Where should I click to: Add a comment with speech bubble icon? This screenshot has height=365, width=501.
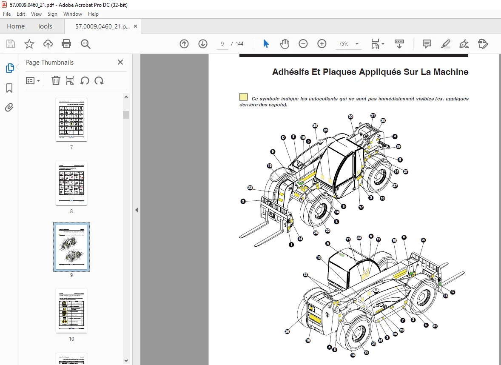click(x=427, y=44)
